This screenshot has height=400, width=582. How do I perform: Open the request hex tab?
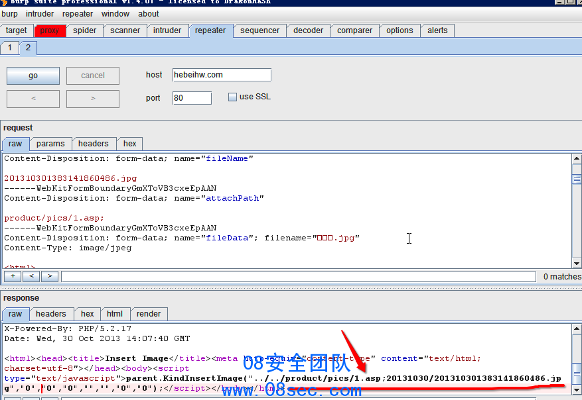click(129, 144)
